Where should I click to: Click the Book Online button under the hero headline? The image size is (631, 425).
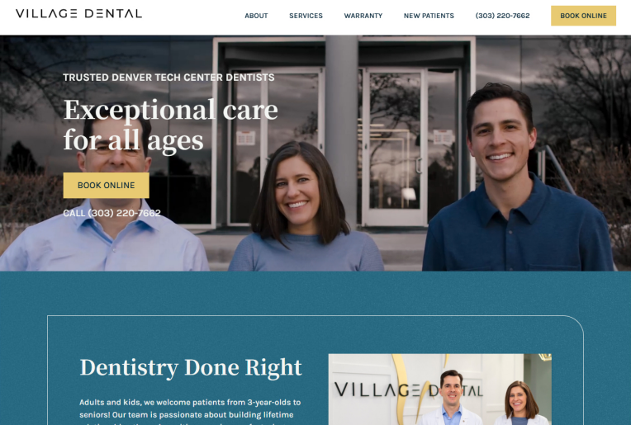(107, 186)
